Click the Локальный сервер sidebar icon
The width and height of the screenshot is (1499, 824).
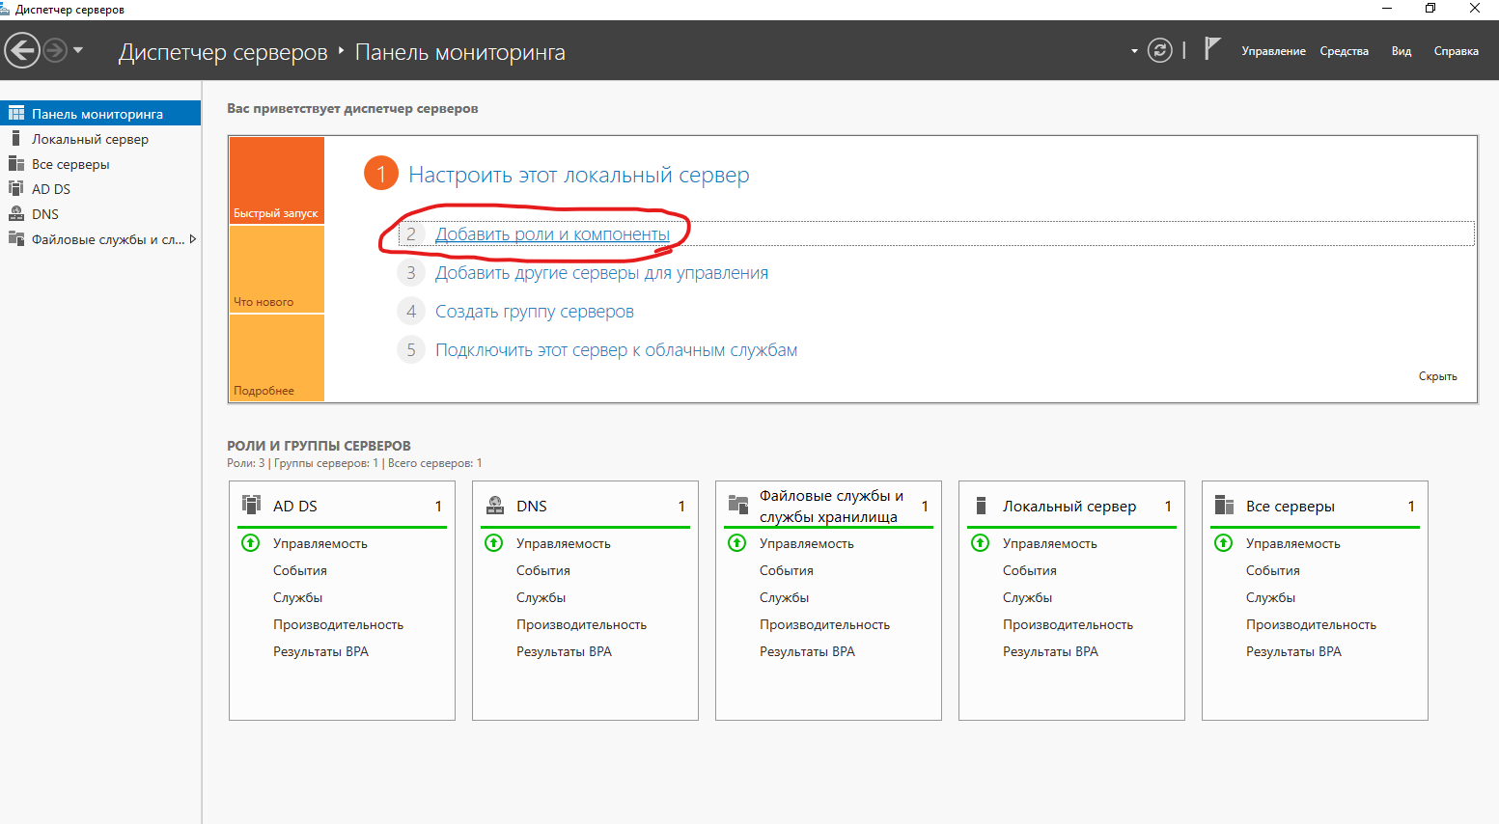16,138
